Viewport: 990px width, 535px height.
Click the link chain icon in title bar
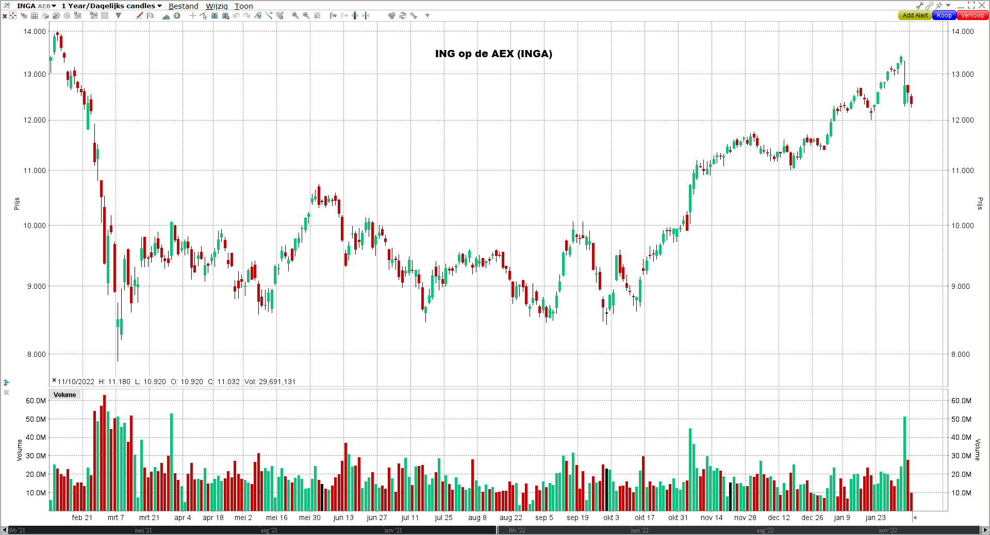point(929,6)
